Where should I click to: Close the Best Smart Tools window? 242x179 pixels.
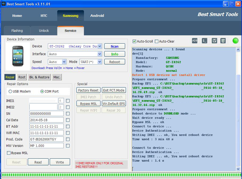(238, 4)
